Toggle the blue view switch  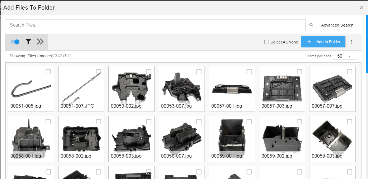tap(15, 42)
